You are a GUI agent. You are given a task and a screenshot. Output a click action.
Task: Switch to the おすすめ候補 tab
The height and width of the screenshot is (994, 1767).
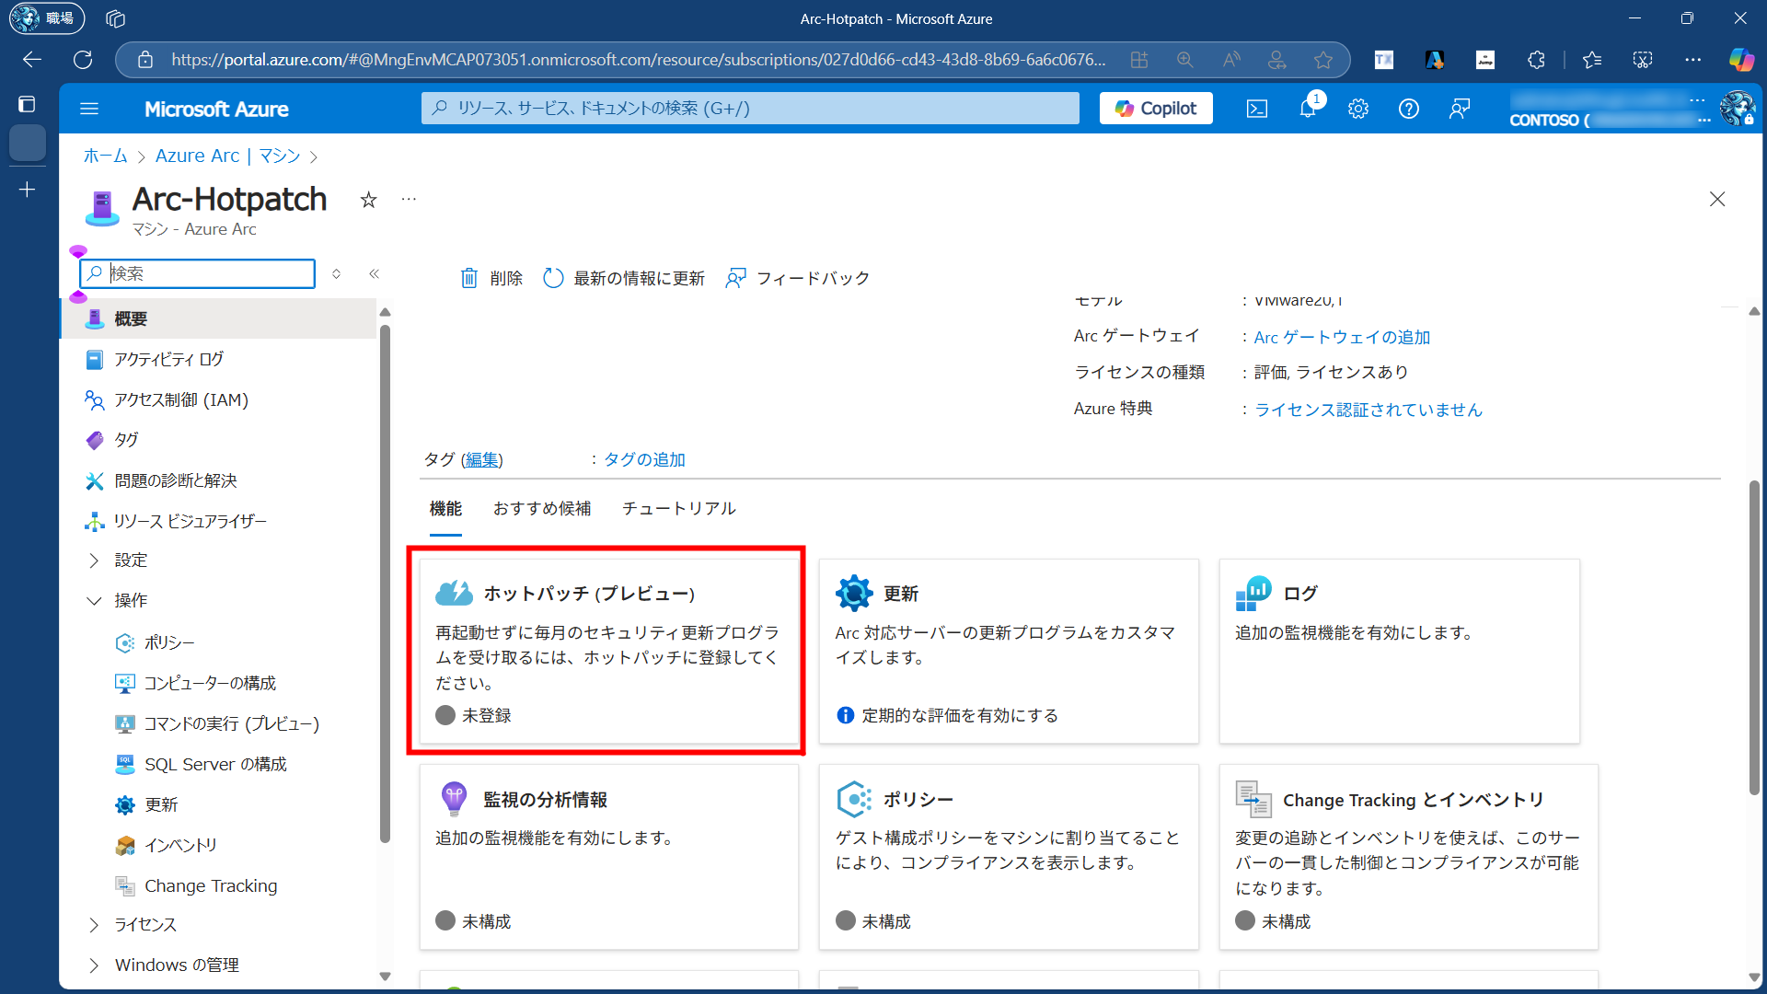(x=542, y=508)
